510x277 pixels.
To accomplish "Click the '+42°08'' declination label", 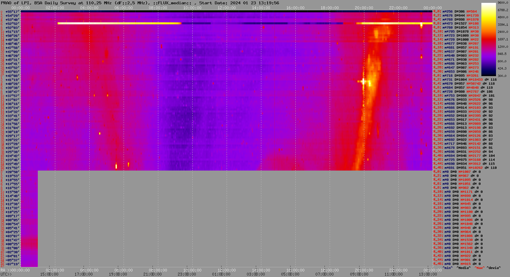I will click(x=12, y=76).
